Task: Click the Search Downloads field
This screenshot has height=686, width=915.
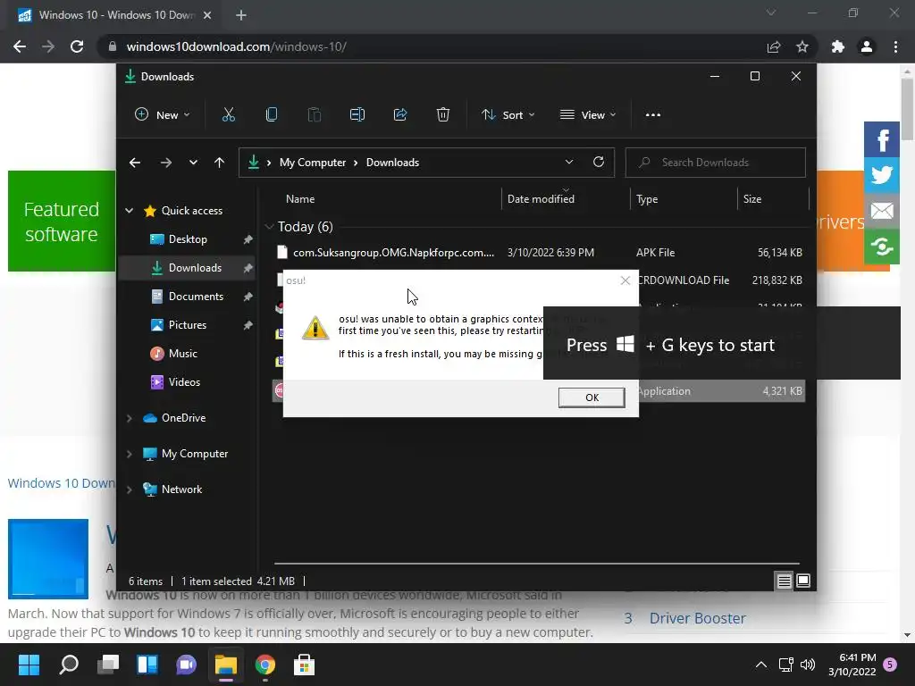Action: point(716,163)
